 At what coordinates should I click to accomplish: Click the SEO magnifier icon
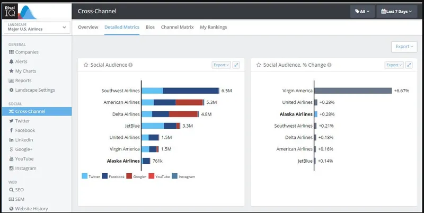[x=11, y=190]
